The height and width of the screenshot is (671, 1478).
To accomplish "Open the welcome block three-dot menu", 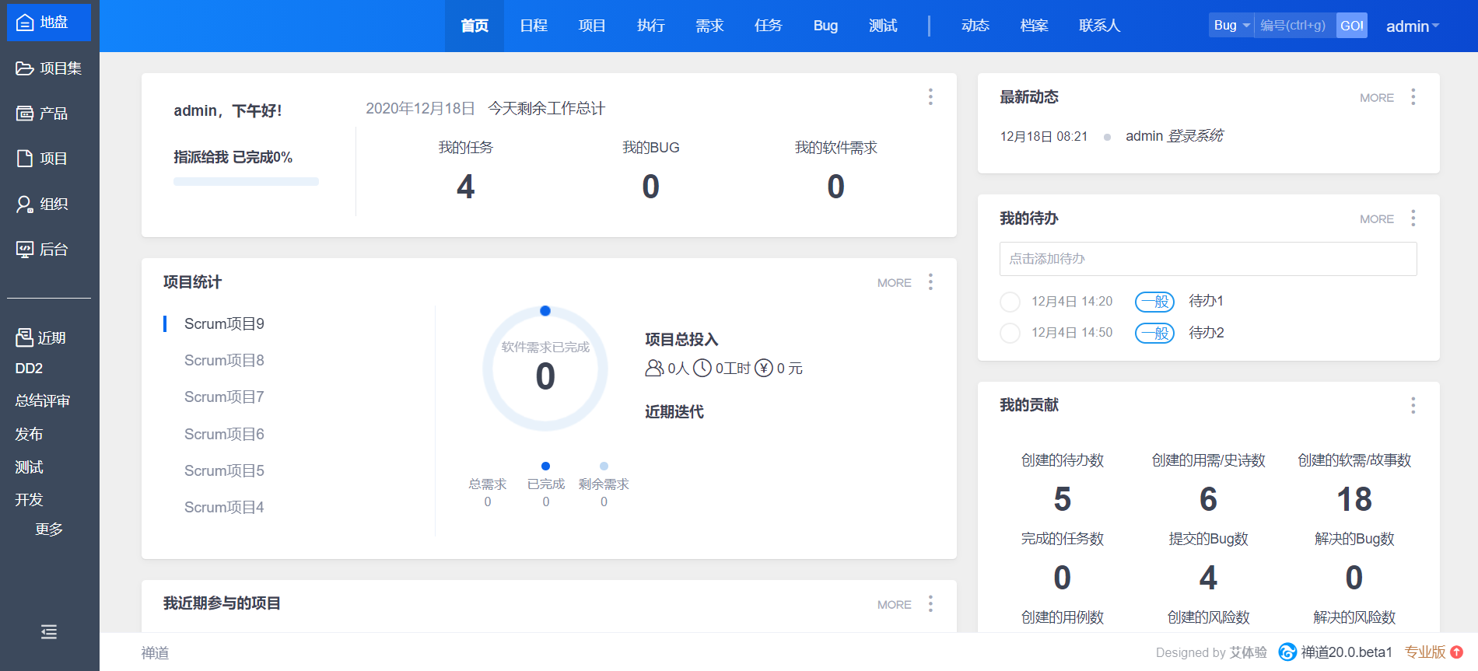I will [x=930, y=96].
